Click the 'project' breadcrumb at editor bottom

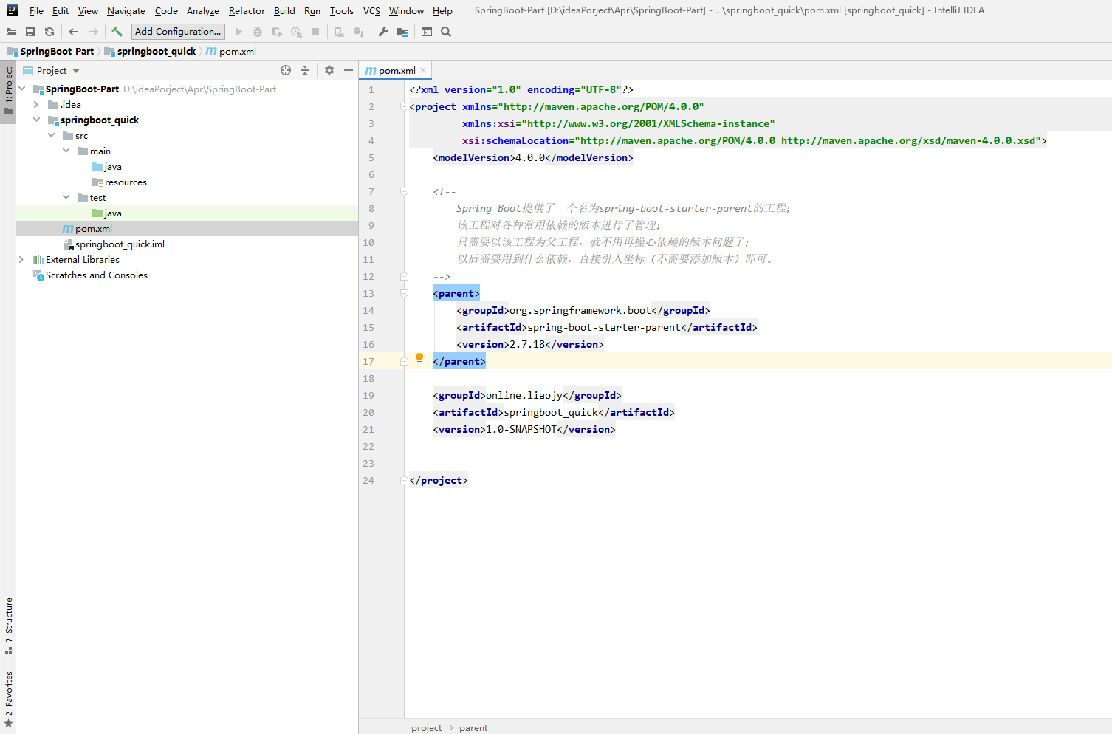coord(427,728)
